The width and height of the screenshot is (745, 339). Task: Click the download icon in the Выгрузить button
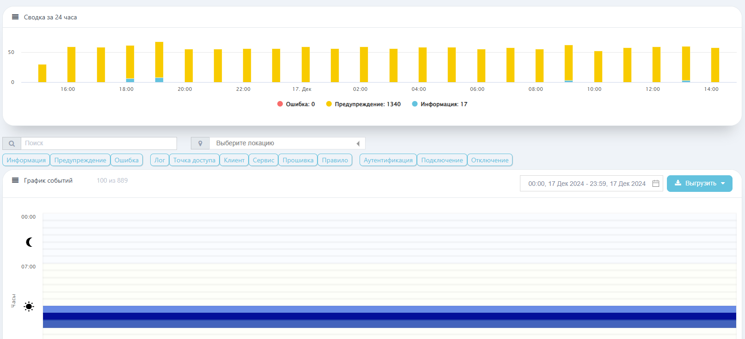pyautogui.click(x=678, y=183)
